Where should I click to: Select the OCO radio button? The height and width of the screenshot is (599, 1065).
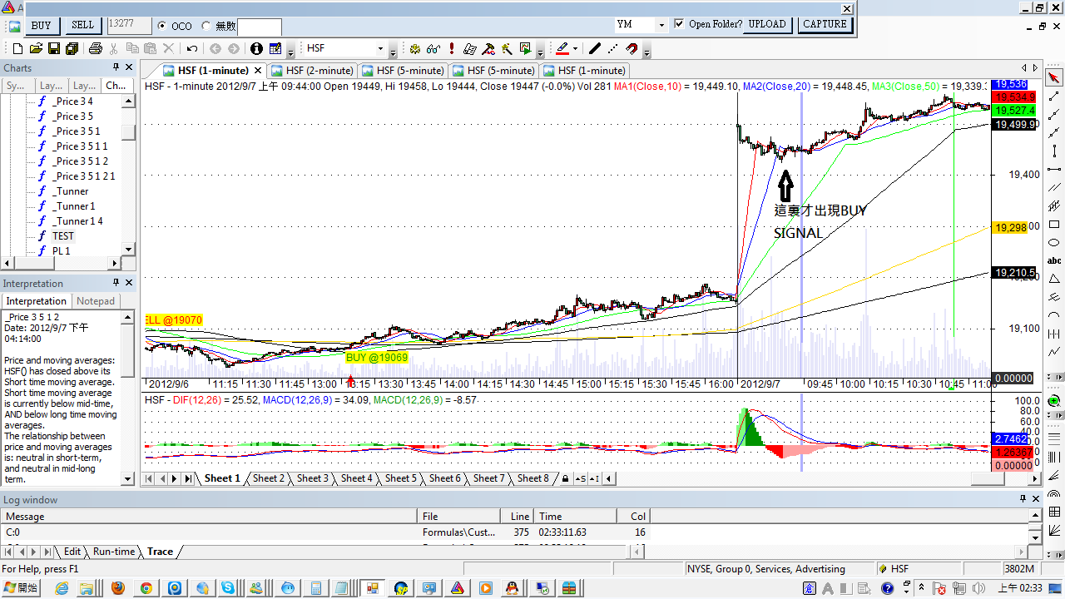162,26
